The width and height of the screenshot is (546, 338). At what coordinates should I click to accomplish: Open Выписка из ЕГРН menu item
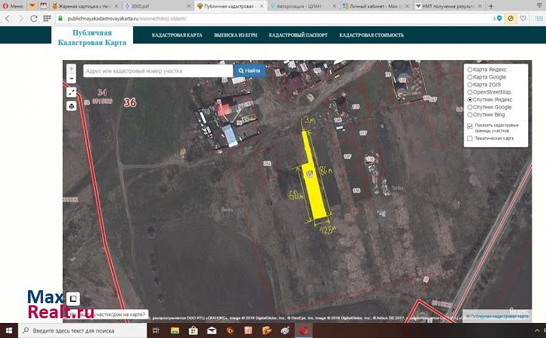(x=235, y=35)
